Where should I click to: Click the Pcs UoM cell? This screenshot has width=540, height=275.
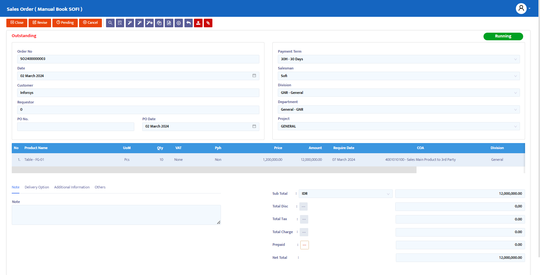click(x=127, y=160)
